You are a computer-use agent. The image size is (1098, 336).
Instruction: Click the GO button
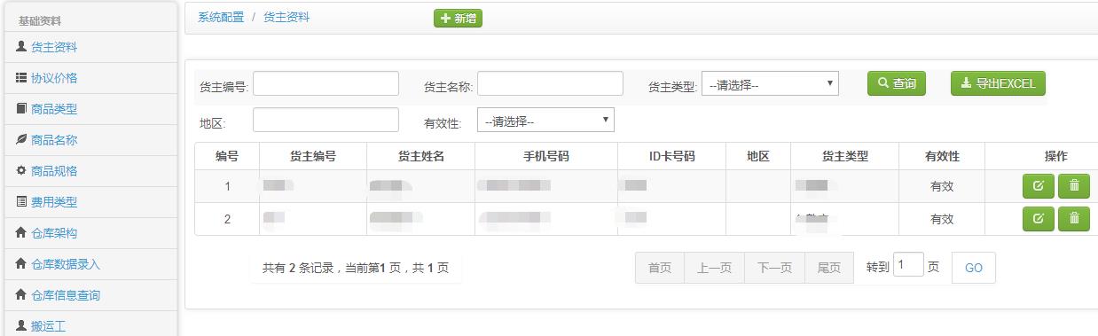point(974,268)
